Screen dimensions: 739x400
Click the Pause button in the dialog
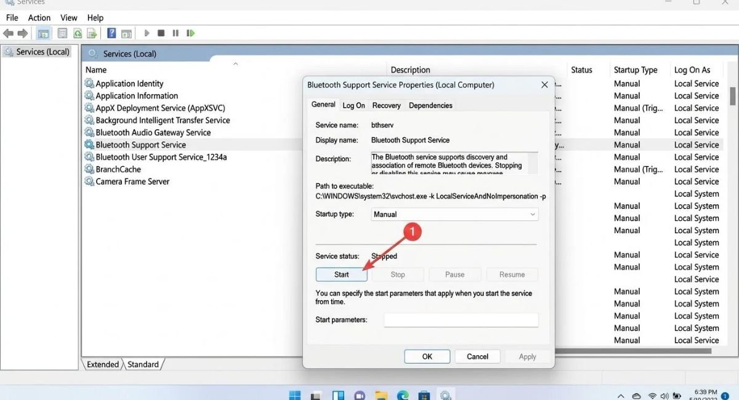[454, 274]
